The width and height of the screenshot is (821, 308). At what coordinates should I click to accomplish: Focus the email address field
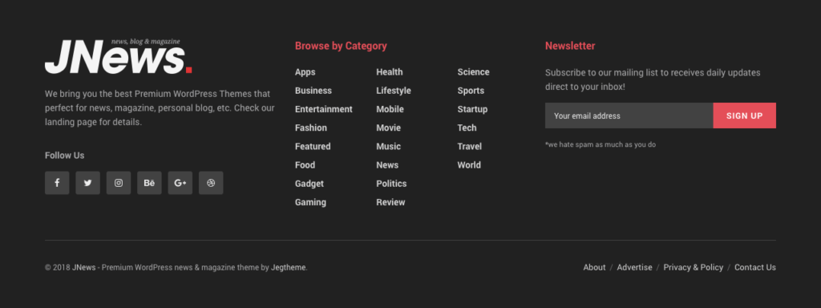[x=629, y=115]
